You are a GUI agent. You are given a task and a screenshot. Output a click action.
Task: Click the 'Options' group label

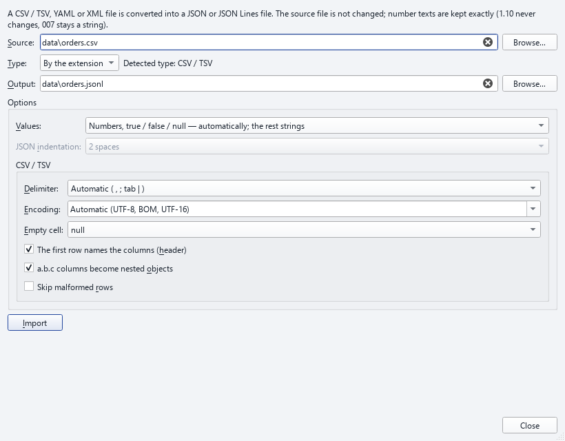click(22, 103)
